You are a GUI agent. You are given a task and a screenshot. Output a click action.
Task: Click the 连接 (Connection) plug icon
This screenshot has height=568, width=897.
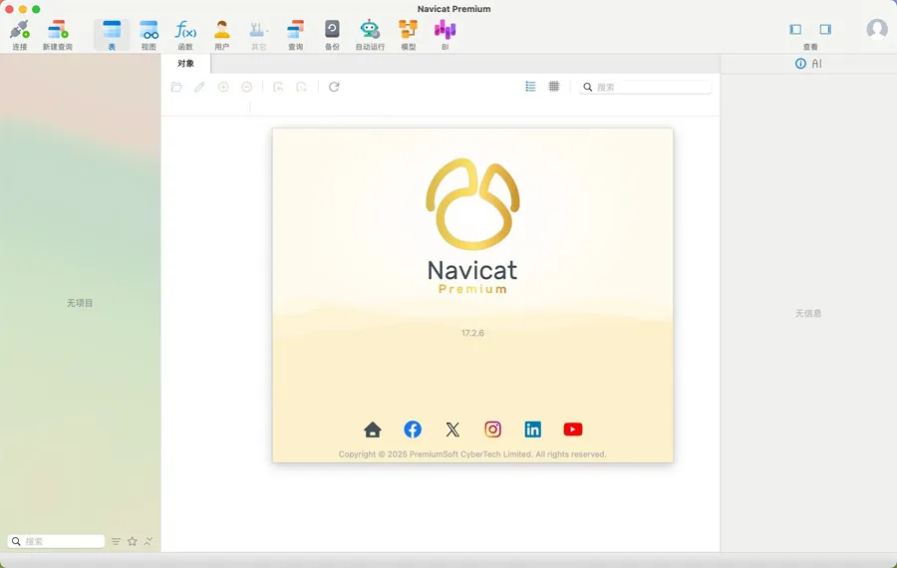20,30
